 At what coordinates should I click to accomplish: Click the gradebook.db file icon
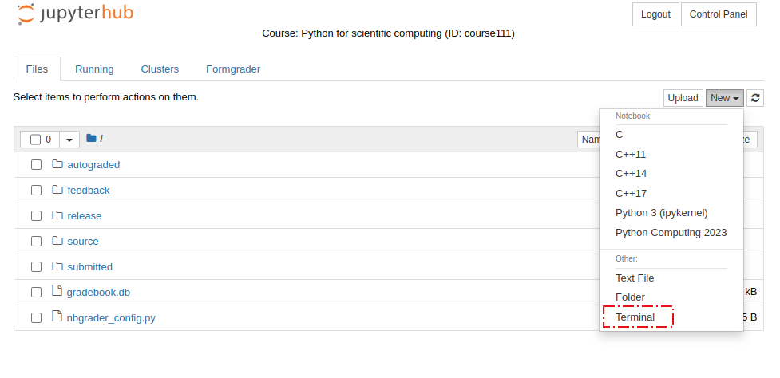[x=57, y=291]
